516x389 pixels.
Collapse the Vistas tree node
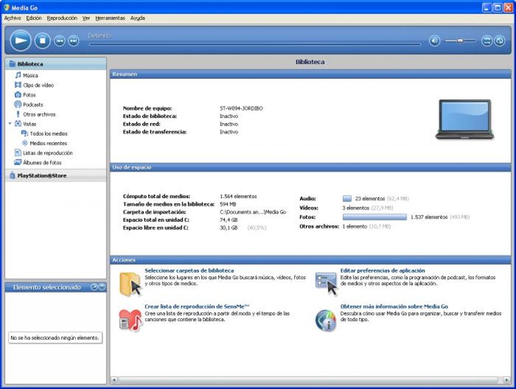point(10,124)
